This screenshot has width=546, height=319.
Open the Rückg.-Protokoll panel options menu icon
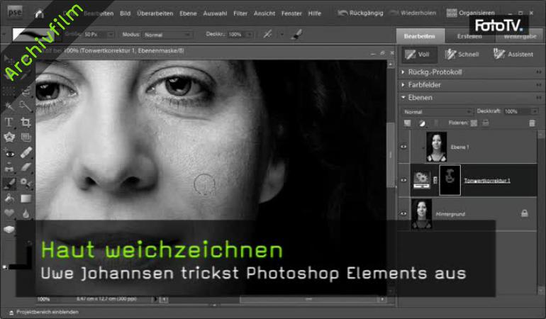point(539,72)
